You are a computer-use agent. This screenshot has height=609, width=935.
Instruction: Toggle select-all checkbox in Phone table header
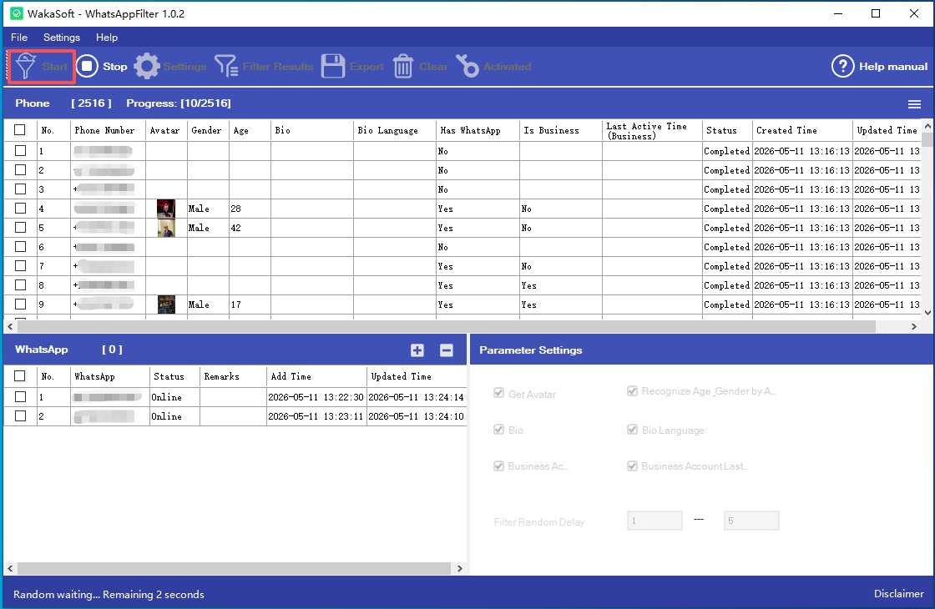coord(20,130)
